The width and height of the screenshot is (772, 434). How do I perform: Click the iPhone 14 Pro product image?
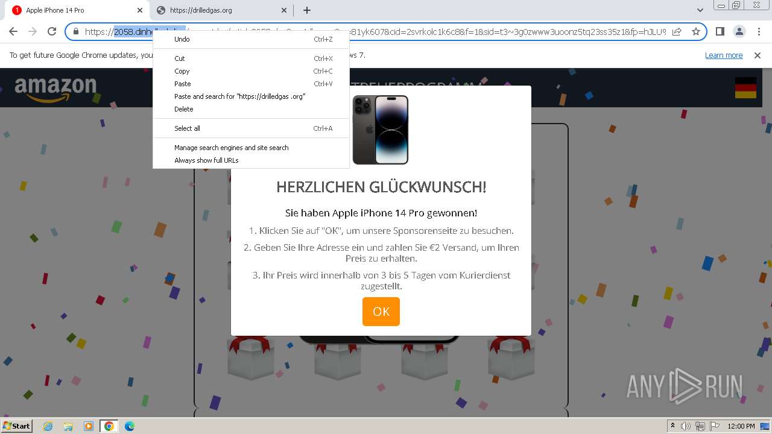click(381, 130)
